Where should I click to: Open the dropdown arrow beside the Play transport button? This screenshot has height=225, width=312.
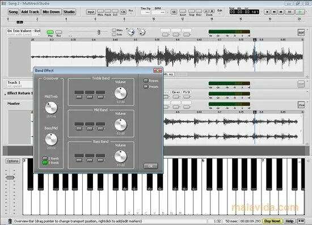[x=306, y=12]
